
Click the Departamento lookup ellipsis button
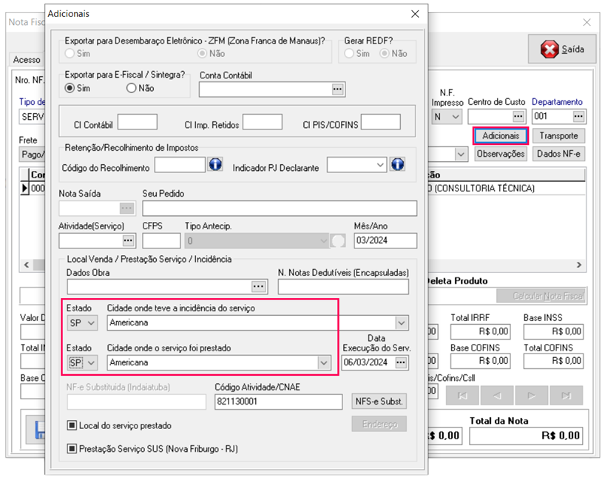(578, 117)
